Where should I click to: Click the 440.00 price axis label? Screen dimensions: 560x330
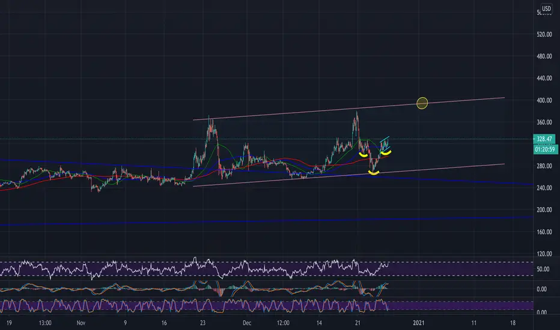(x=544, y=78)
